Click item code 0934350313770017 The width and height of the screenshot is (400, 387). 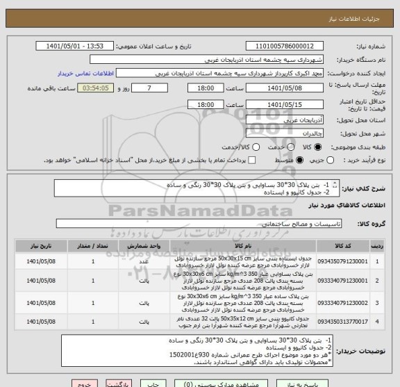pyautogui.click(x=342, y=322)
